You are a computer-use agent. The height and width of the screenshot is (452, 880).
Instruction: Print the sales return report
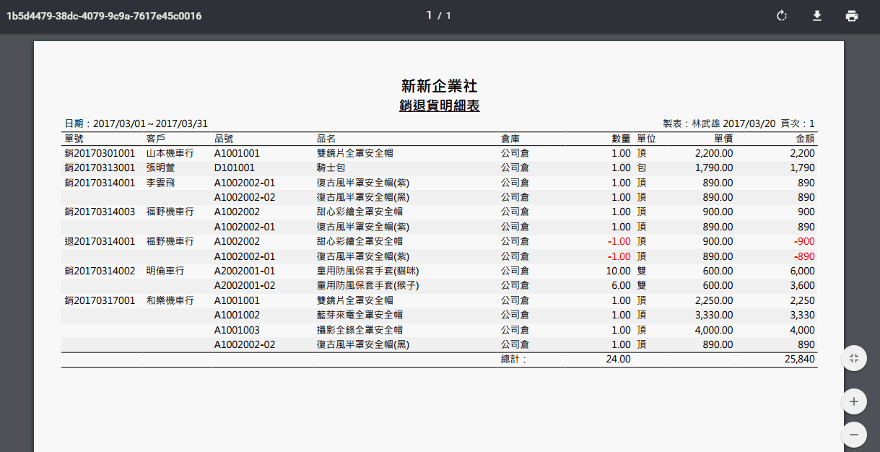click(x=852, y=16)
